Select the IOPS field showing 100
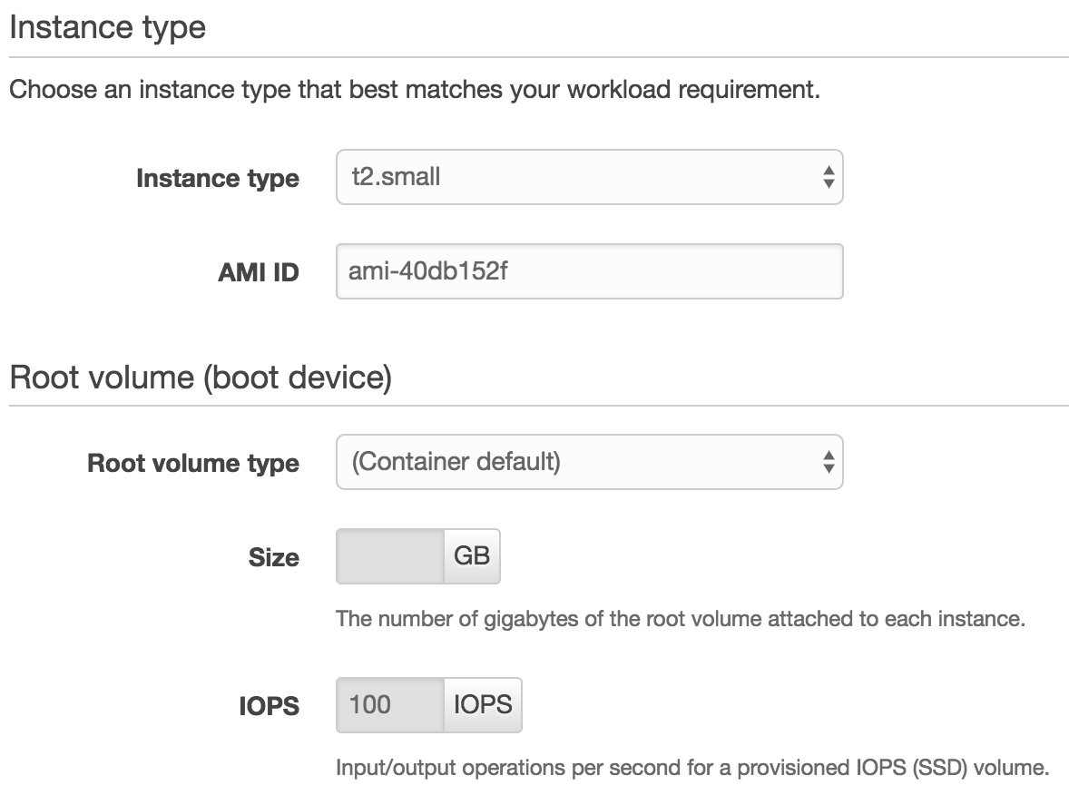 click(x=390, y=705)
